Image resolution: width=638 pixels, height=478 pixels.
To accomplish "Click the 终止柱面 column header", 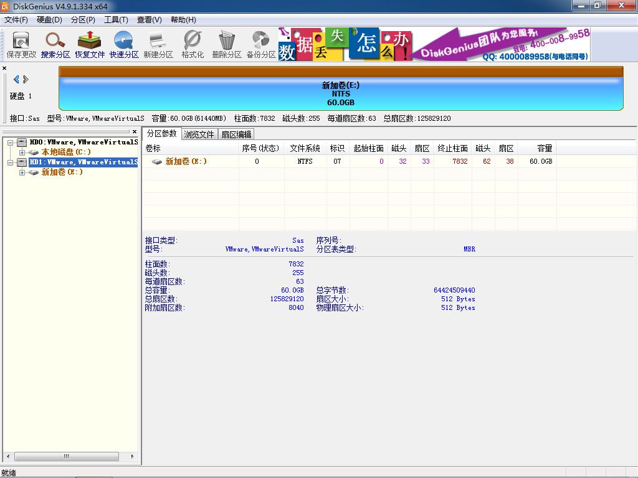I will click(x=453, y=148).
